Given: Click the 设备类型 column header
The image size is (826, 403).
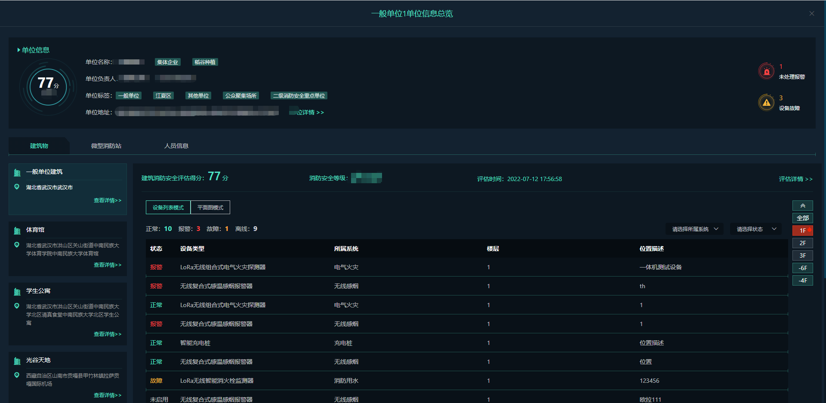Looking at the screenshot, I should 192,249.
